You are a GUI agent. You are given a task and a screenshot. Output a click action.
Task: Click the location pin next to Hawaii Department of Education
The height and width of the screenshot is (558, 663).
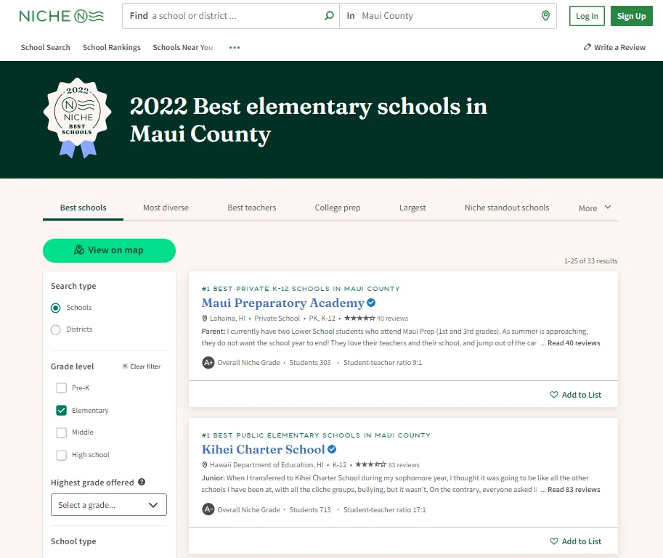tap(205, 464)
